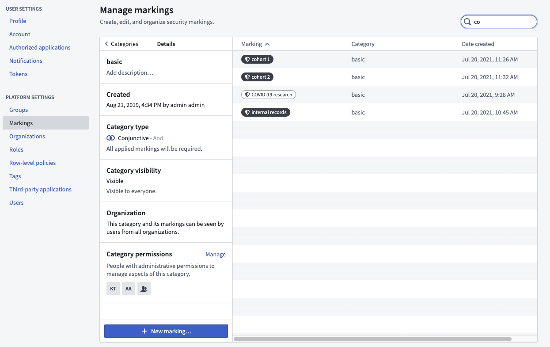Click the date Jul 20, 2021, 11:32 AM
550x347 pixels.
point(490,77)
